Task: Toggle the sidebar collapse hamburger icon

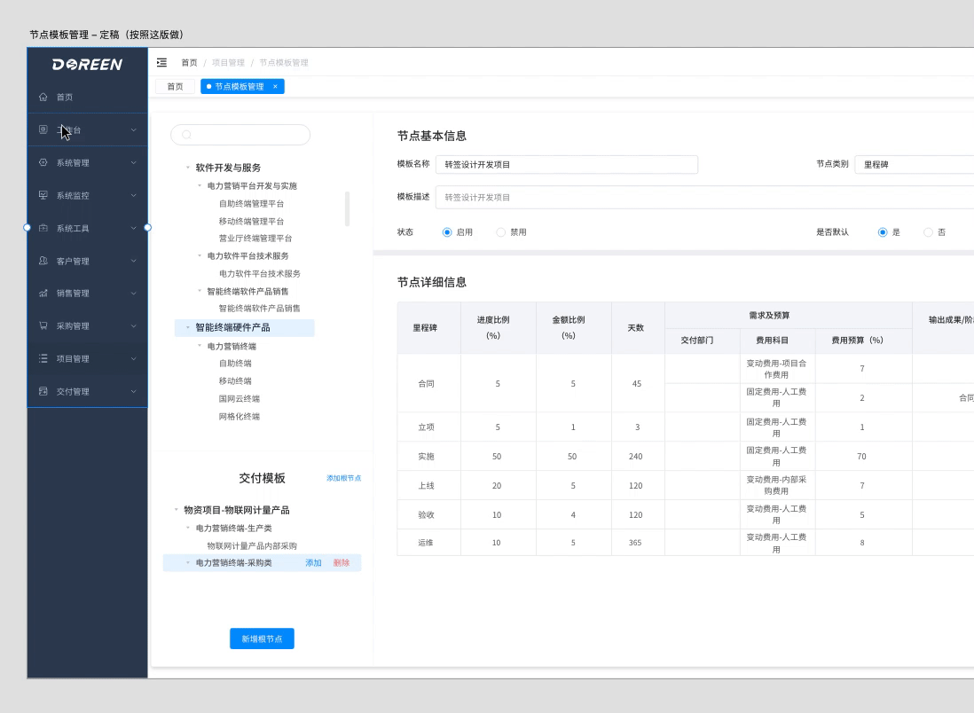Action: 161,62
